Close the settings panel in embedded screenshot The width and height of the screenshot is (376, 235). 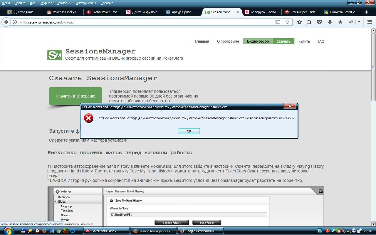(321, 191)
